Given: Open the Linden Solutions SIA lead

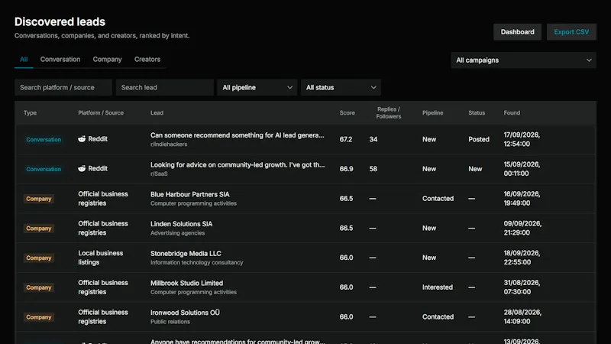Looking at the screenshot, I should coord(181,224).
